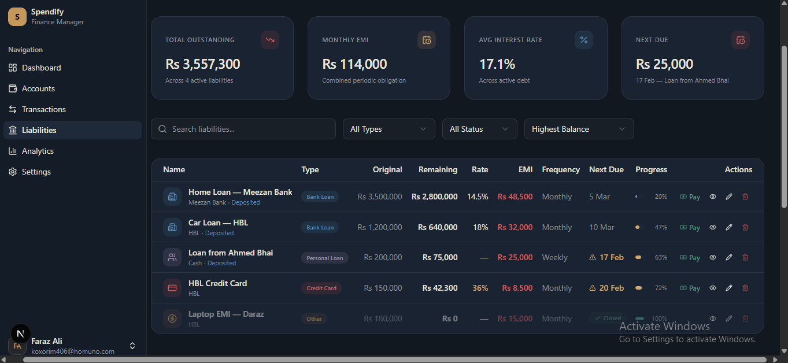The image size is (788, 363).
Task: Click the trend icon on Total Outstanding card
Action: (x=269, y=40)
